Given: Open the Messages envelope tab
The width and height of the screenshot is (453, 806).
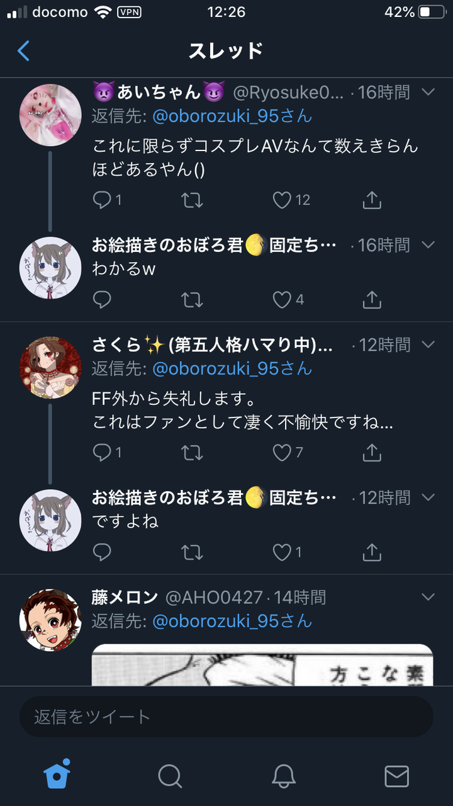Looking at the screenshot, I should [396, 776].
